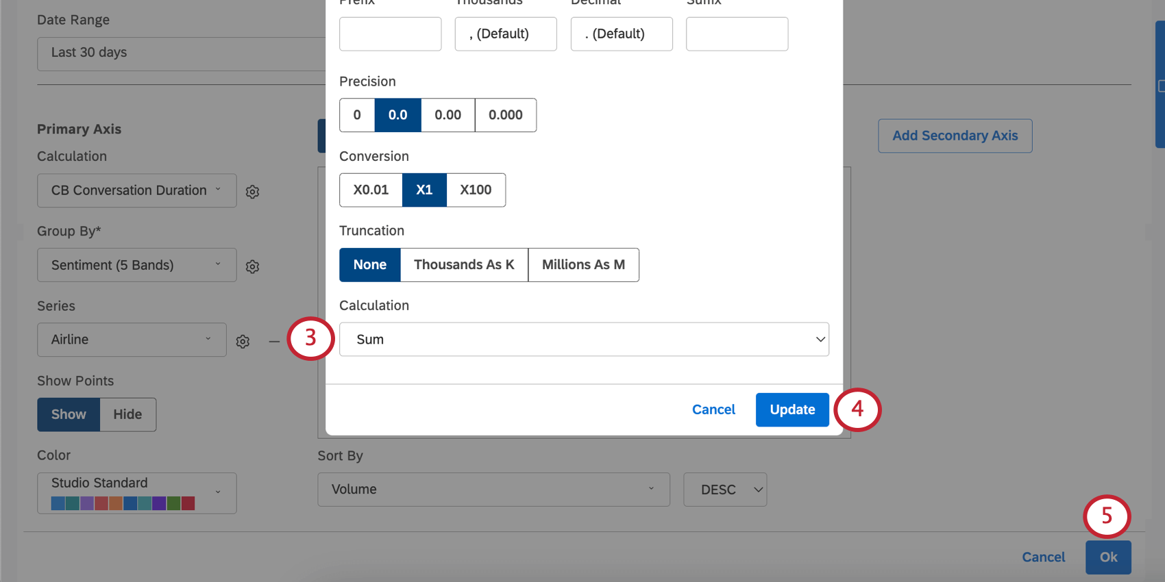This screenshot has height=582, width=1165.
Task: Hide points on the chart
Action: pyautogui.click(x=127, y=414)
